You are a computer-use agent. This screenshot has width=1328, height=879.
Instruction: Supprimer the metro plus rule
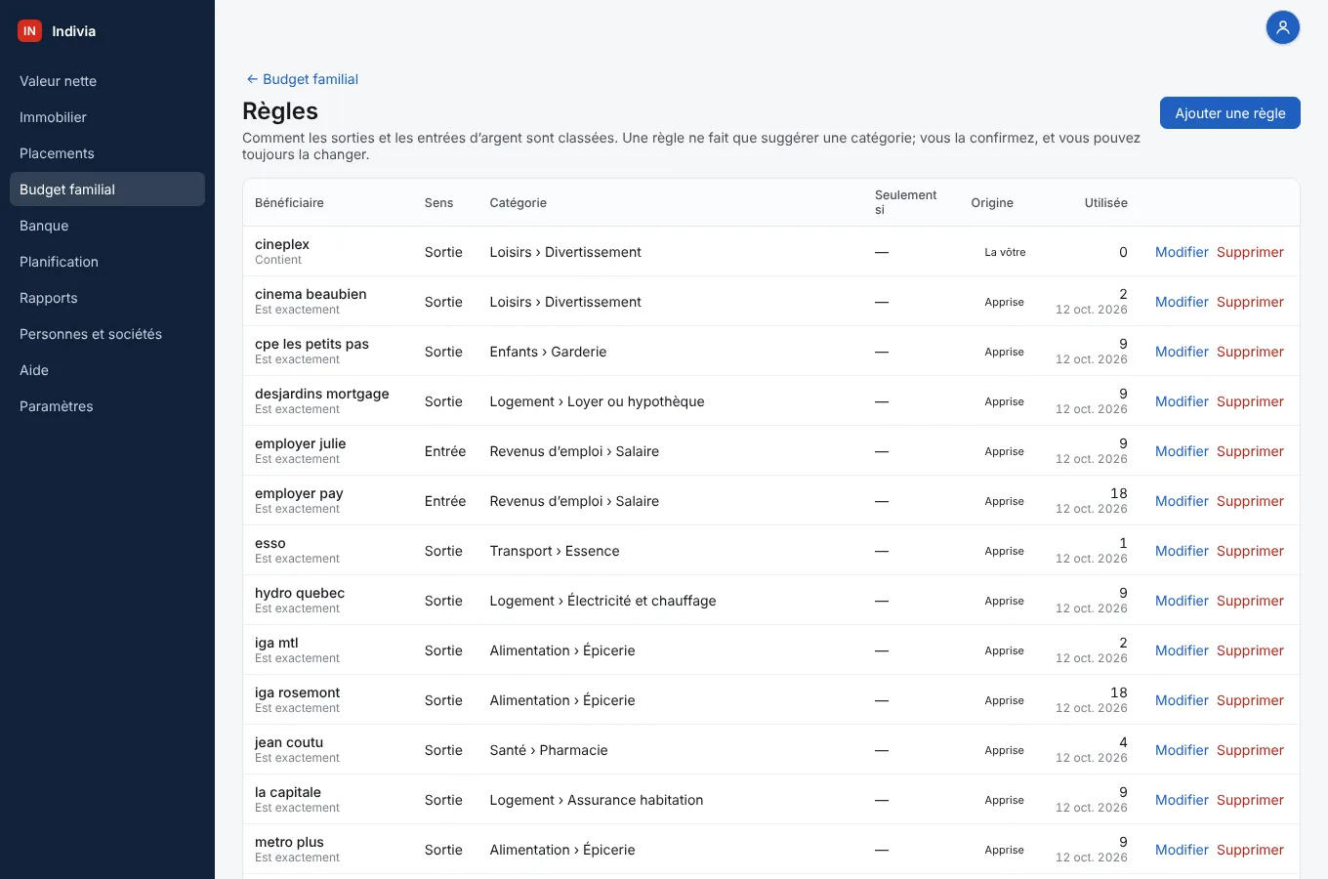(1250, 850)
